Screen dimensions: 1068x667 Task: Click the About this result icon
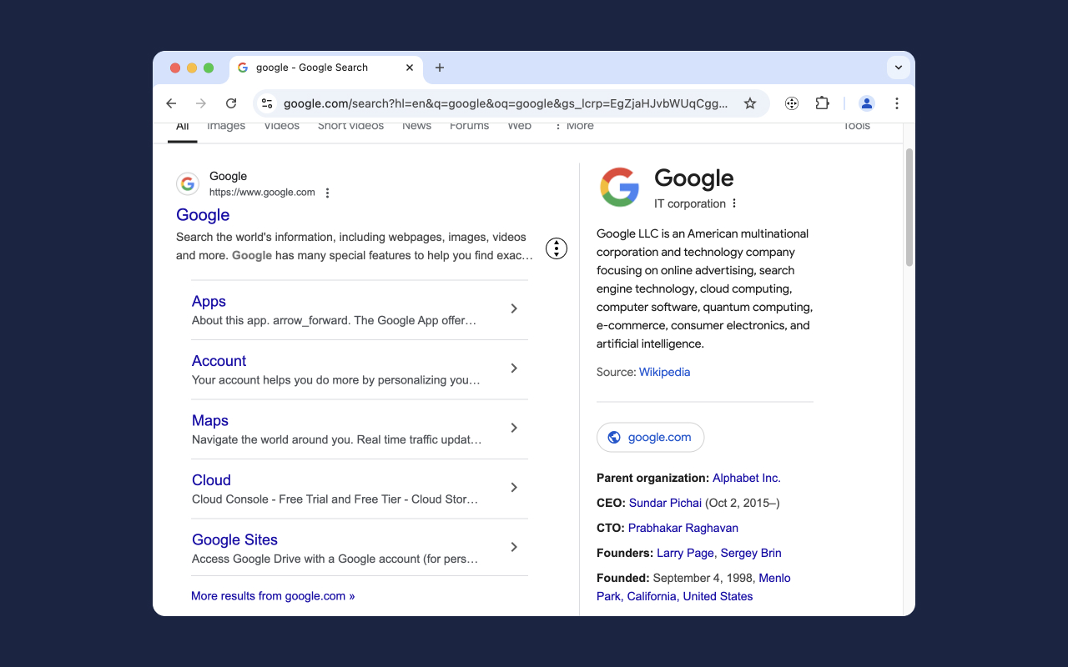pyautogui.click(x=556, y=248)
